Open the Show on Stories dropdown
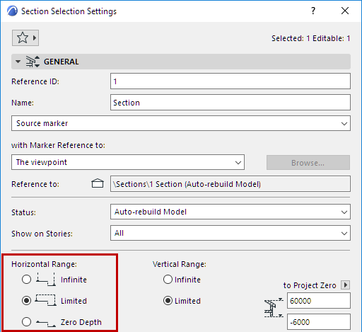The image size is (362, 332). point(230,233)
